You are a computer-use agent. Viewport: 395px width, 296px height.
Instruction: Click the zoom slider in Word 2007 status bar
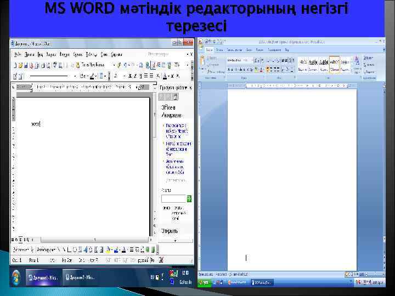(374, 275)
